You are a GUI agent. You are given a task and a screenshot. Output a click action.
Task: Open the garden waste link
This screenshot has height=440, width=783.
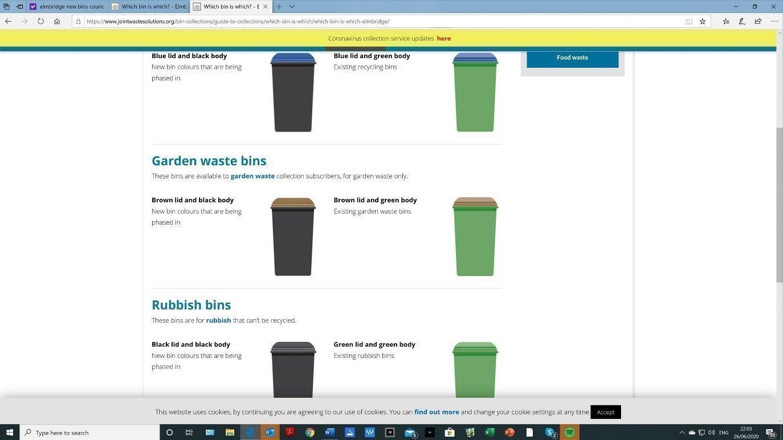click(x=252, y=176)
